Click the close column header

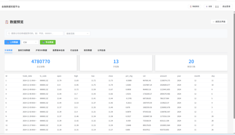coord(111,76)
